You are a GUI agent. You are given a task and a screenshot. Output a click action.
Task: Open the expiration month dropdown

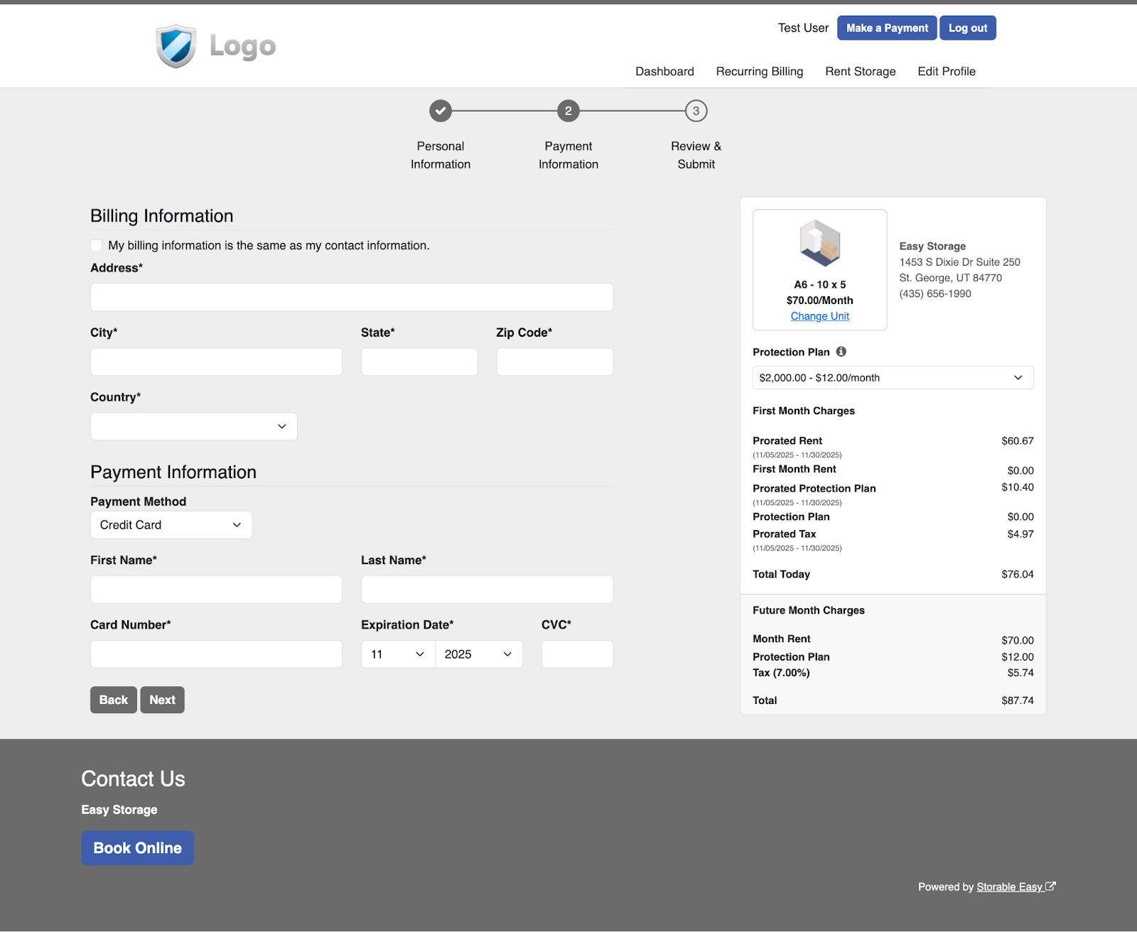click(x=397, y=654)
